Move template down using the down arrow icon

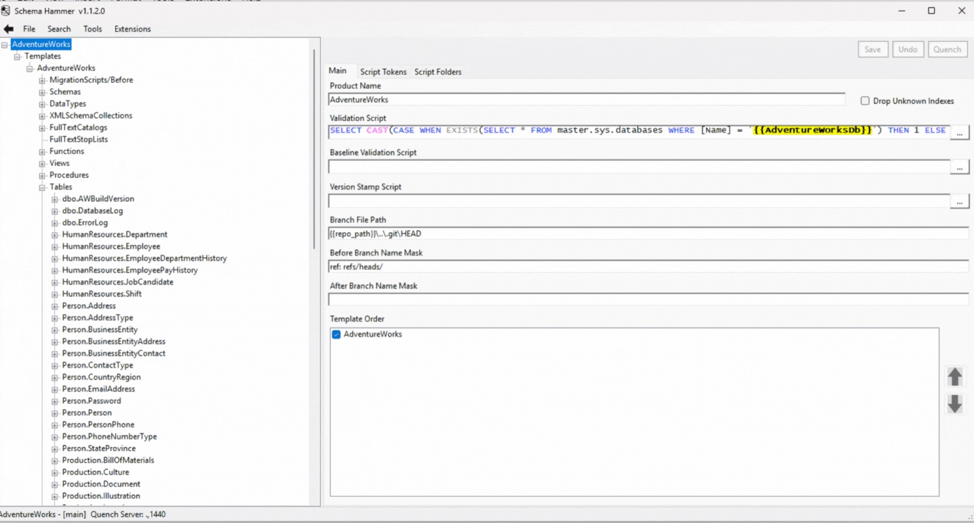(955, 404)
